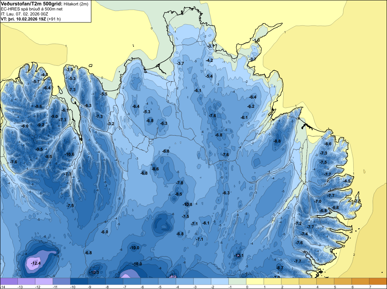The image size is (387, 289).
Task: Select the -10.8 temperature label
Action: 188,204
